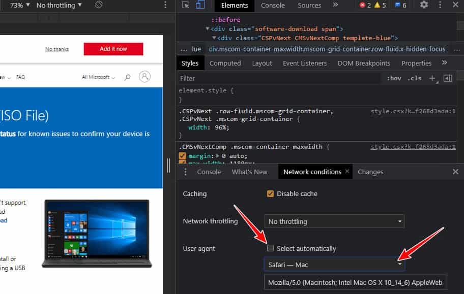This screenshot has height=294, width=464.
Task: Close the DevTools drawer
Action: [455, 172]
